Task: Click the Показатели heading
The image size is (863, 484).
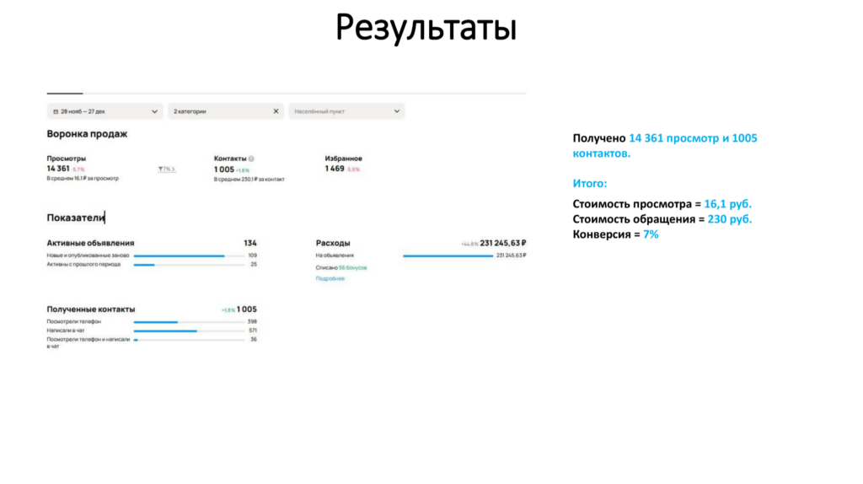Action: pos(75,218)
